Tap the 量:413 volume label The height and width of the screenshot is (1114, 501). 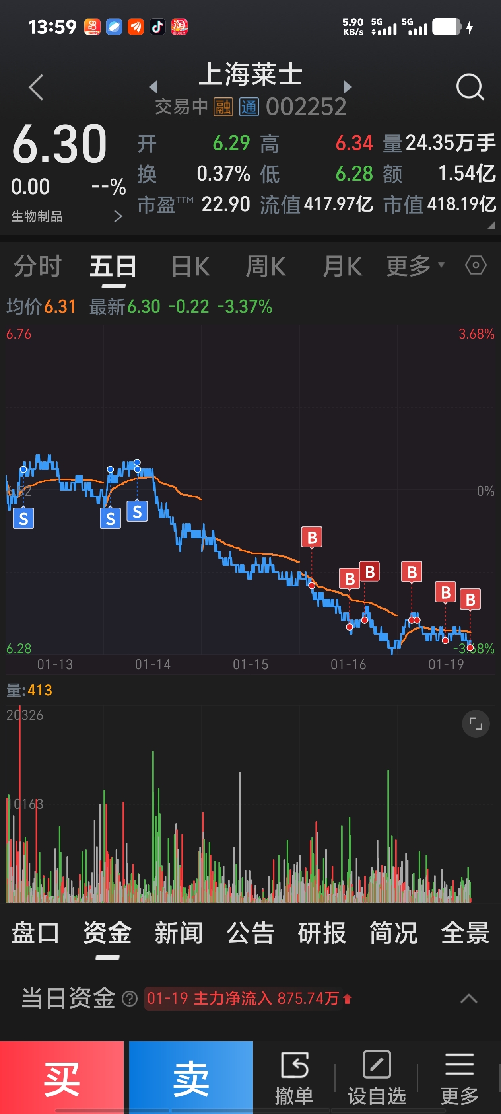tap(29, 690)
